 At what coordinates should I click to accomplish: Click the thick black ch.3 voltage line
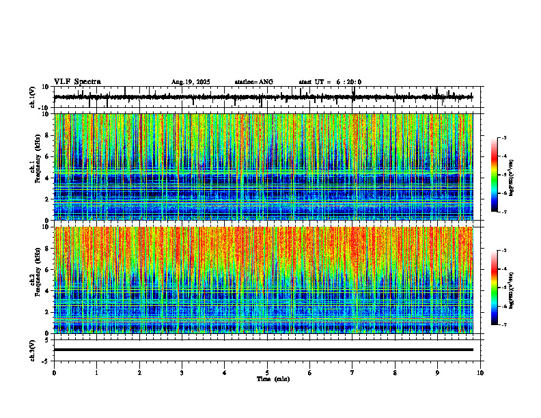pos(263,350)
